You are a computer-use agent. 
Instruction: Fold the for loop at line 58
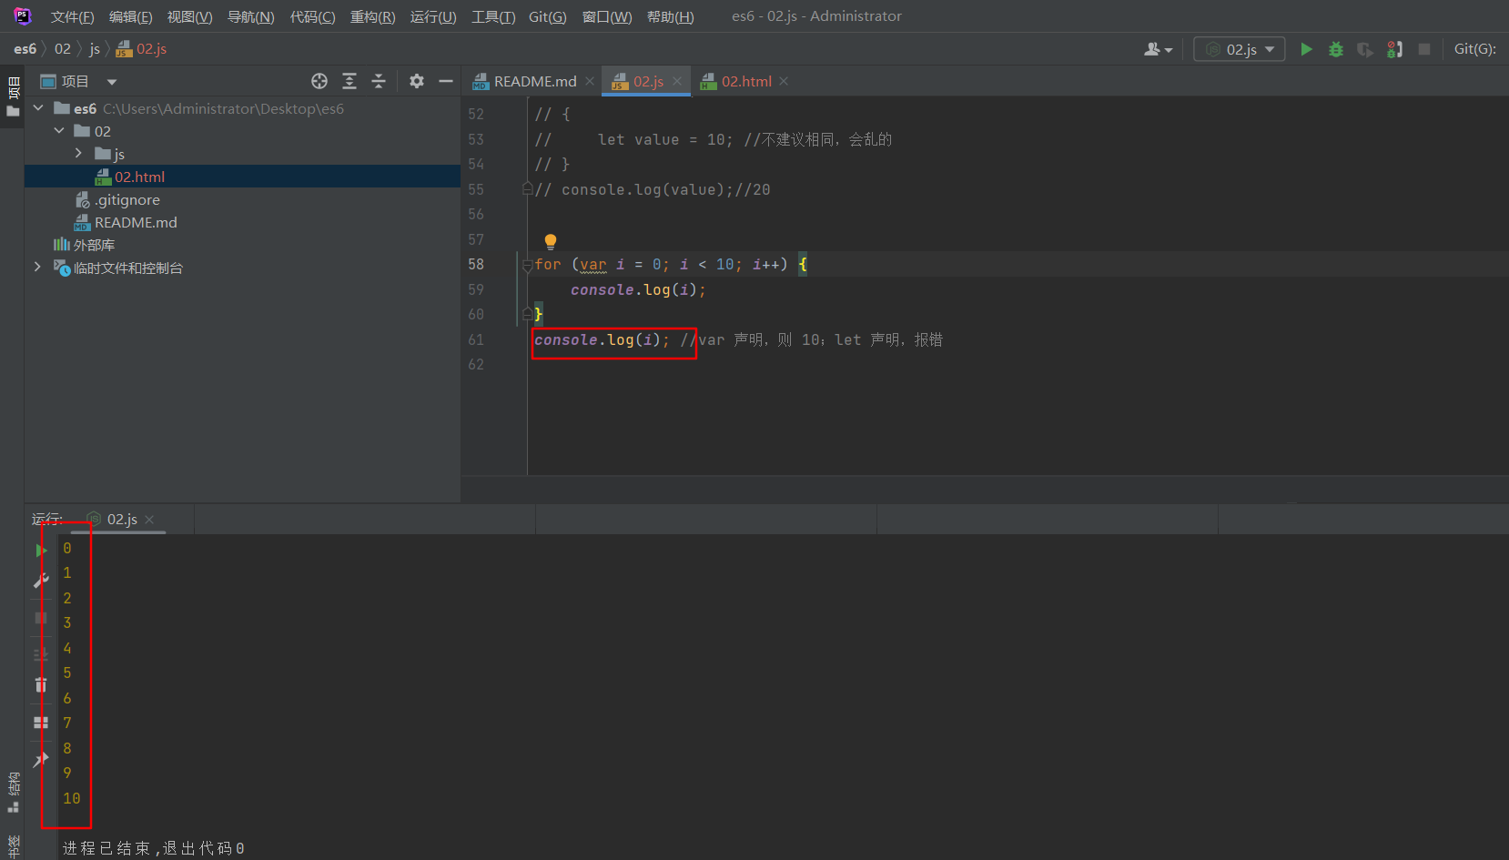click(x=527, y=265)
